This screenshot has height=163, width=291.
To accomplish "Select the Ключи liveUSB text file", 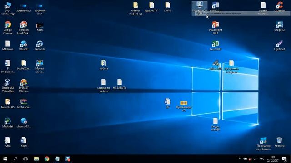I will 216,125.
